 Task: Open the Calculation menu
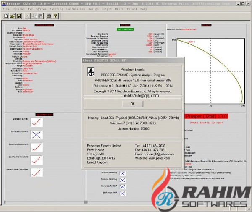click(76, 9)
